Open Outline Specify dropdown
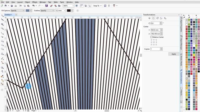The height and width of the screenshot is (112, 200). tap(47, 11)
